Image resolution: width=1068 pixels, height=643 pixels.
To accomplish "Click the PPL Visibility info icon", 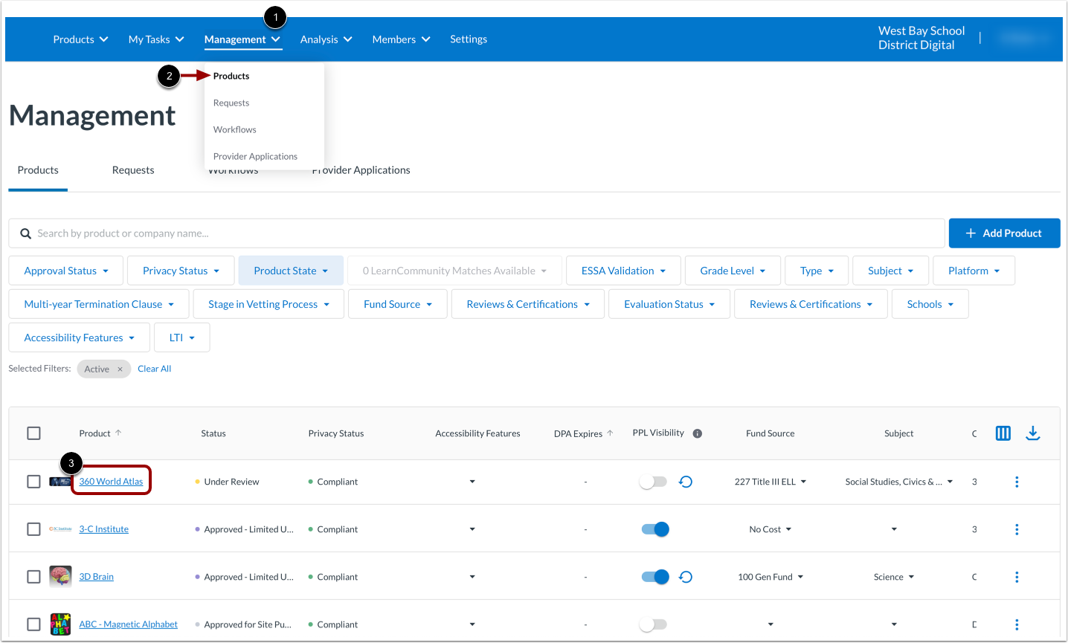I will (x=698, y=433).
